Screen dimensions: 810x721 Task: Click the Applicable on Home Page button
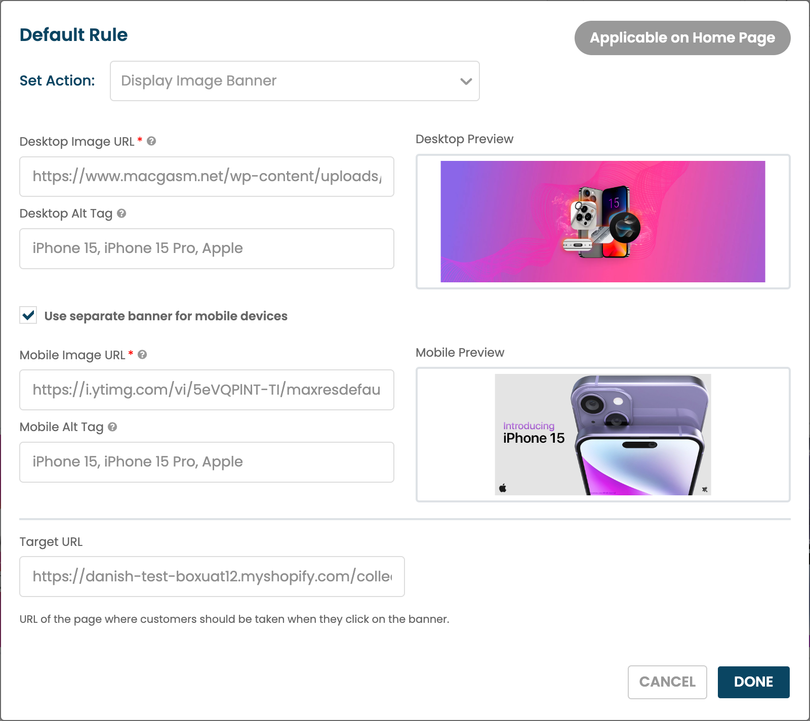click(x=682, y=38)
